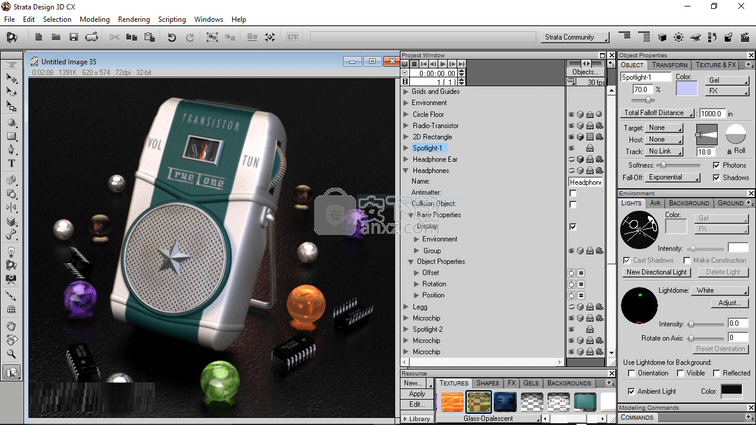756x425 pixels.
Task: Expand the Rotation property row
Action: pos(416,284)
